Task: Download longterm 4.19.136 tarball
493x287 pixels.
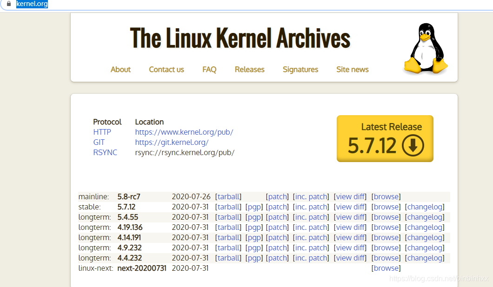Action: click(228, 228)
